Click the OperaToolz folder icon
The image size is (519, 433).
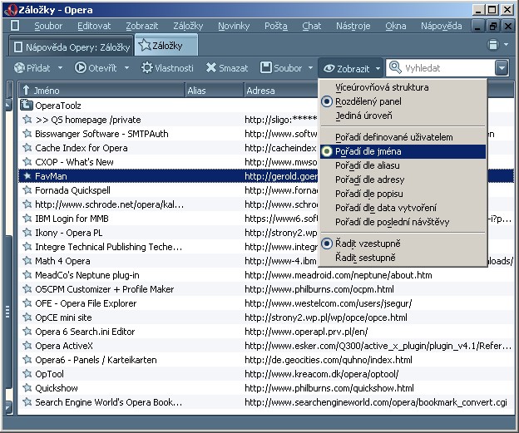click(27, 106)
